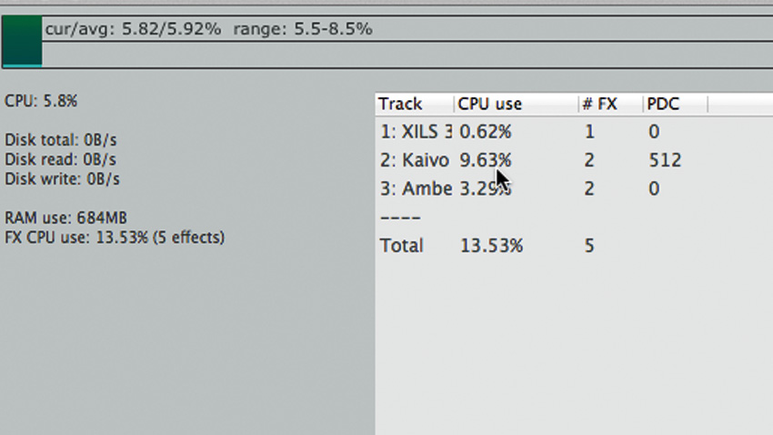773x435 pixels.
Task: Select track row 3: Ambe
Action: click(x=574, y=188)
